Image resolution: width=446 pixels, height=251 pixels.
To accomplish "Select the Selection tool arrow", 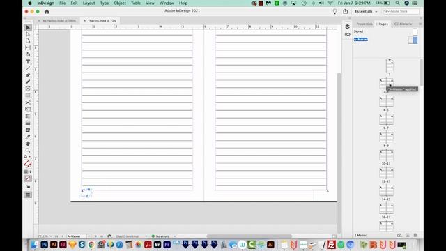I will tap(28, 28).
